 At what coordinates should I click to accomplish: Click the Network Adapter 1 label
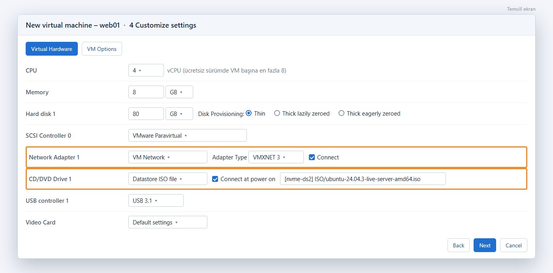(x=54, y=157)
